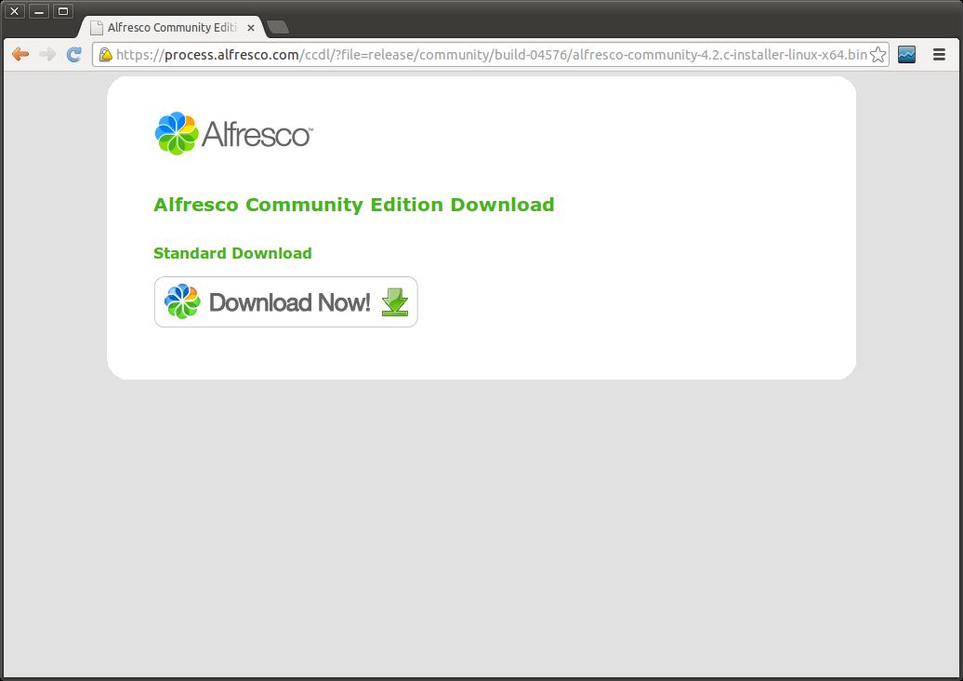This screenshot has width=963, height=681.
Task: Maximize the browser window
Action: [x=62, y=11]
